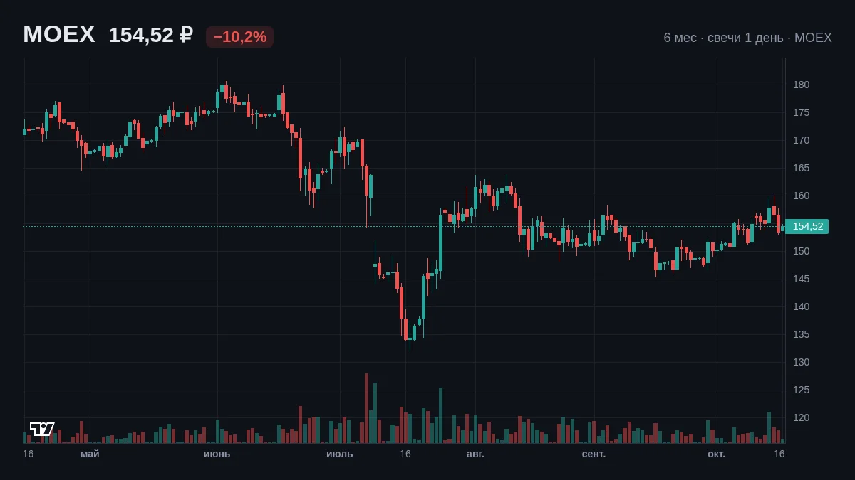Click the 154,52 ₽ price header
The width and height of the screenshot is (855, 480).
coord(150,35)
